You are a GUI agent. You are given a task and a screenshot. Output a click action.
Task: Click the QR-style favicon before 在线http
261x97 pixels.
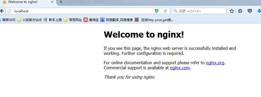(x=137, y=20)
